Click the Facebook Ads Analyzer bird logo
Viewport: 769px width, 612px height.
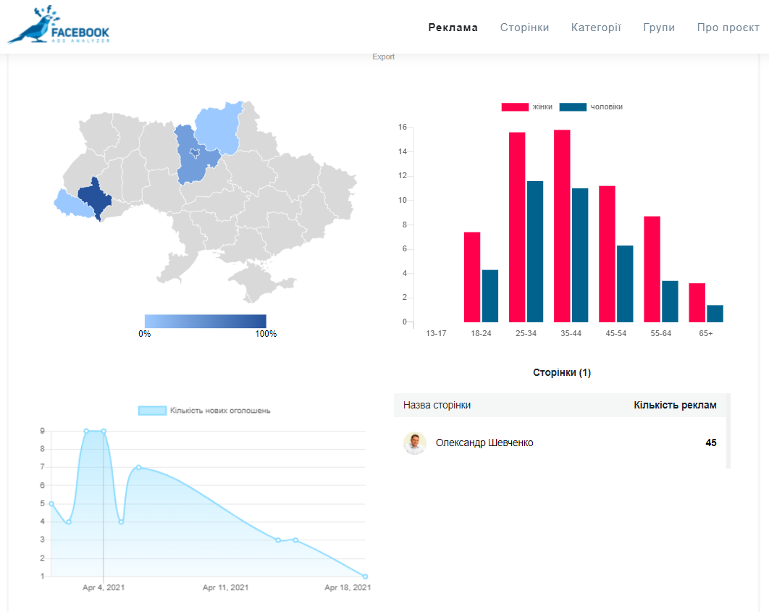click(x=58, y=26)
